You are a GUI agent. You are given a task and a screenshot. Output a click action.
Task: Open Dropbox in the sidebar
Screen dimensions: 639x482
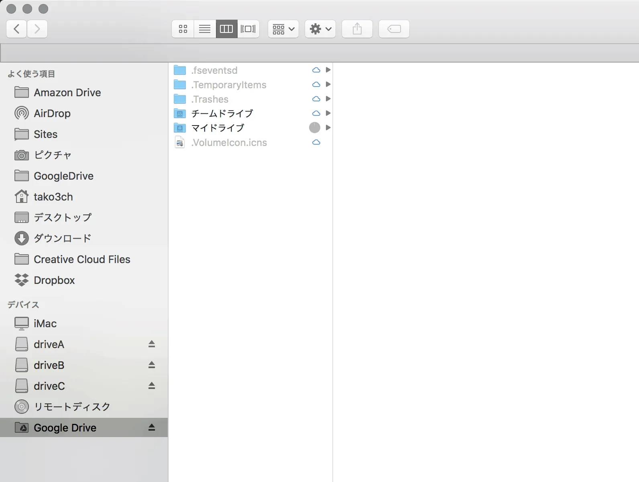pos(54,280)
